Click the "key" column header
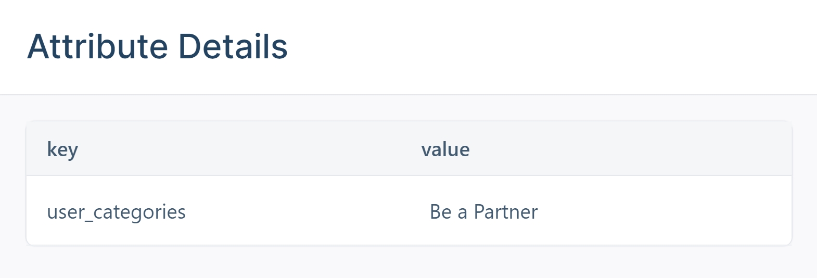 click(x=62, y=149)
